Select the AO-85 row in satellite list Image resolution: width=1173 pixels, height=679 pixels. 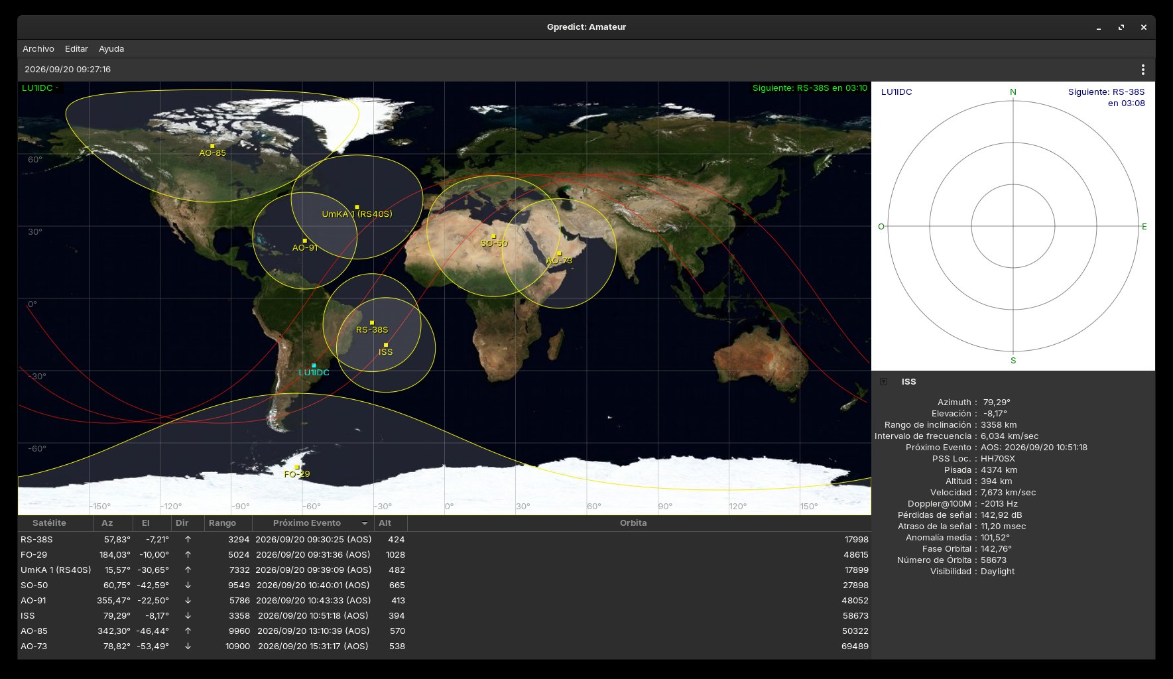444,631
